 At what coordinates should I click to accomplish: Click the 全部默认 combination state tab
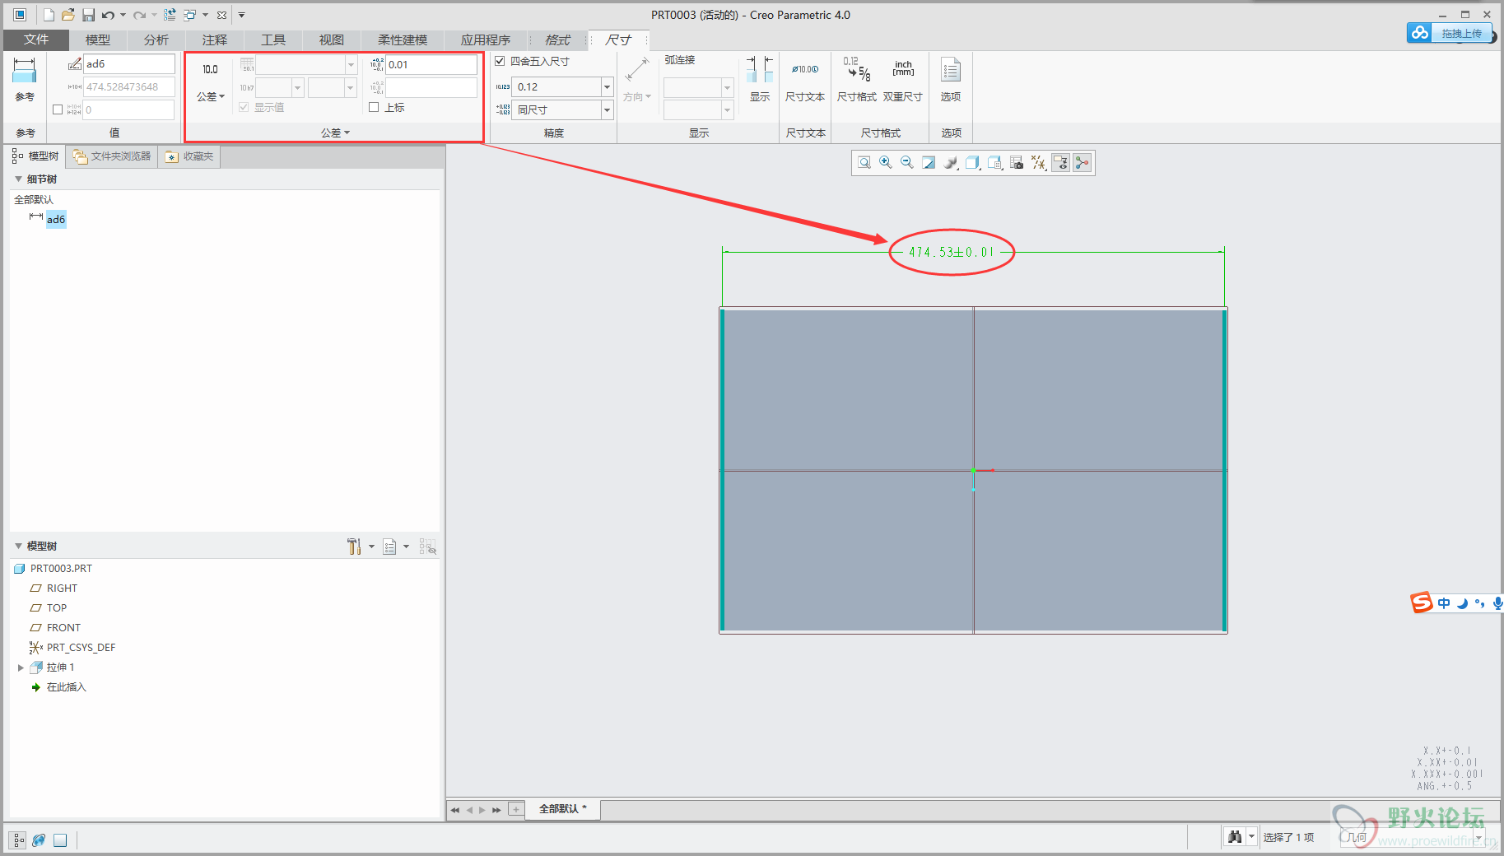[563, 809]
